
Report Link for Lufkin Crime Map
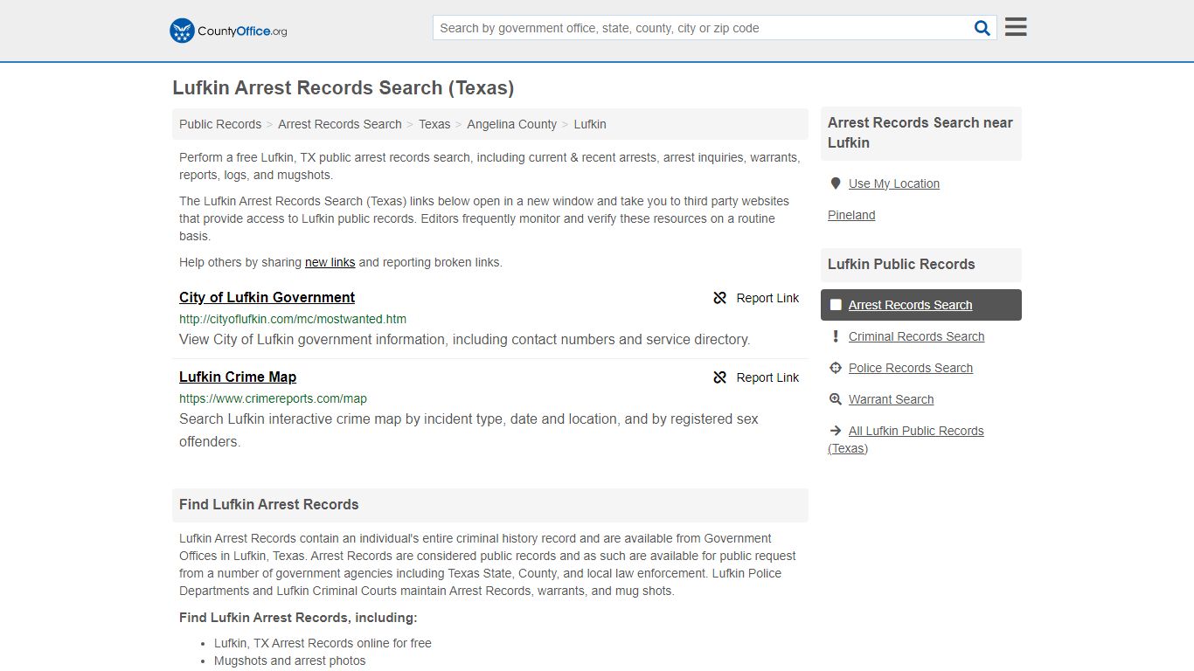coord(756,377)
